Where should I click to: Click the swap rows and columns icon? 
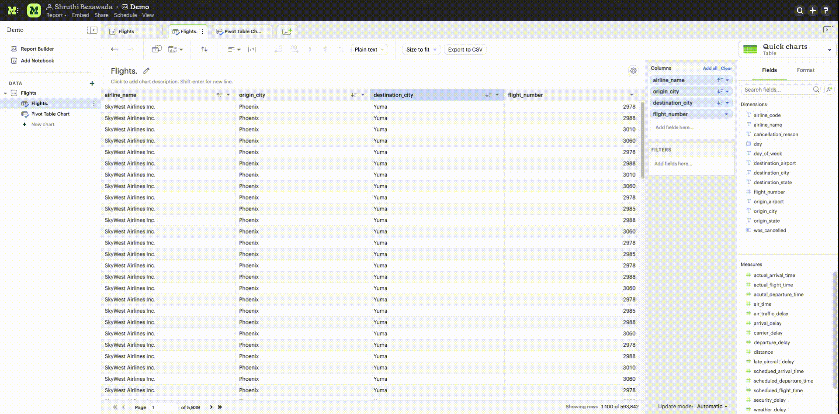click(x=204, y=49)
